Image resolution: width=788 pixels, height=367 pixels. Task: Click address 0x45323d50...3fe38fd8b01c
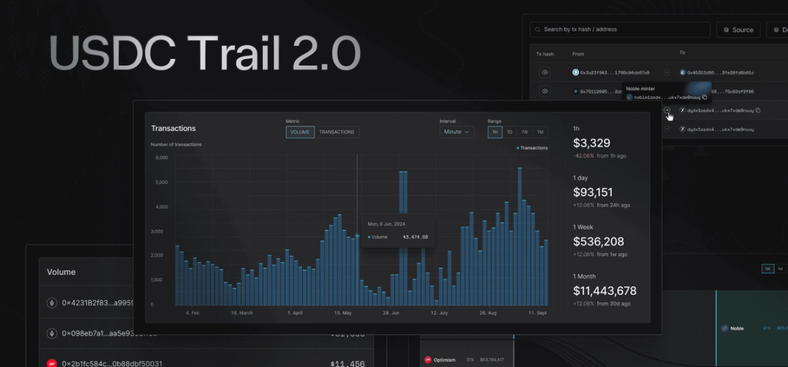[x=721, y=73]
